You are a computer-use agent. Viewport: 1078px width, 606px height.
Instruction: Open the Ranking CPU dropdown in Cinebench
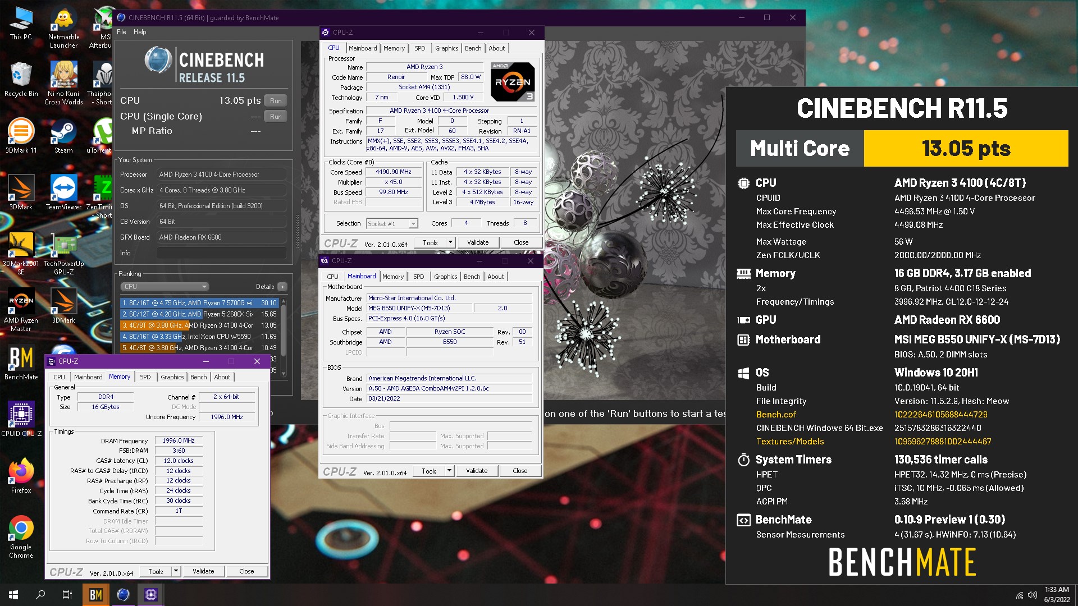(x=165, y=287)
